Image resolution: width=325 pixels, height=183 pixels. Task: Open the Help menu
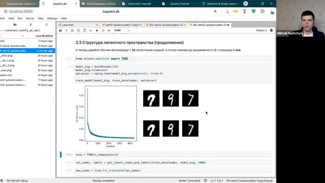coord(63,18)
